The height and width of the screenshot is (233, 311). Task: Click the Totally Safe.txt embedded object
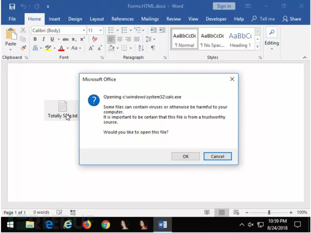point(63,110)
